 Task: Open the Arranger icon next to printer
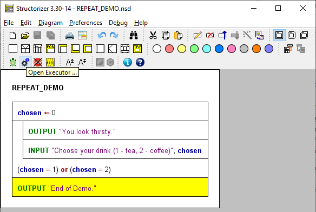82,36
